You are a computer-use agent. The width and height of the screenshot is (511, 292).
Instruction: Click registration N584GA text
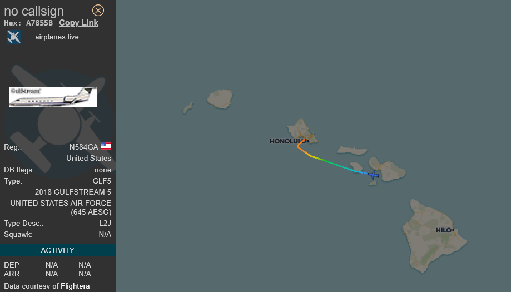pyautogui.click(x=84, y=147)
